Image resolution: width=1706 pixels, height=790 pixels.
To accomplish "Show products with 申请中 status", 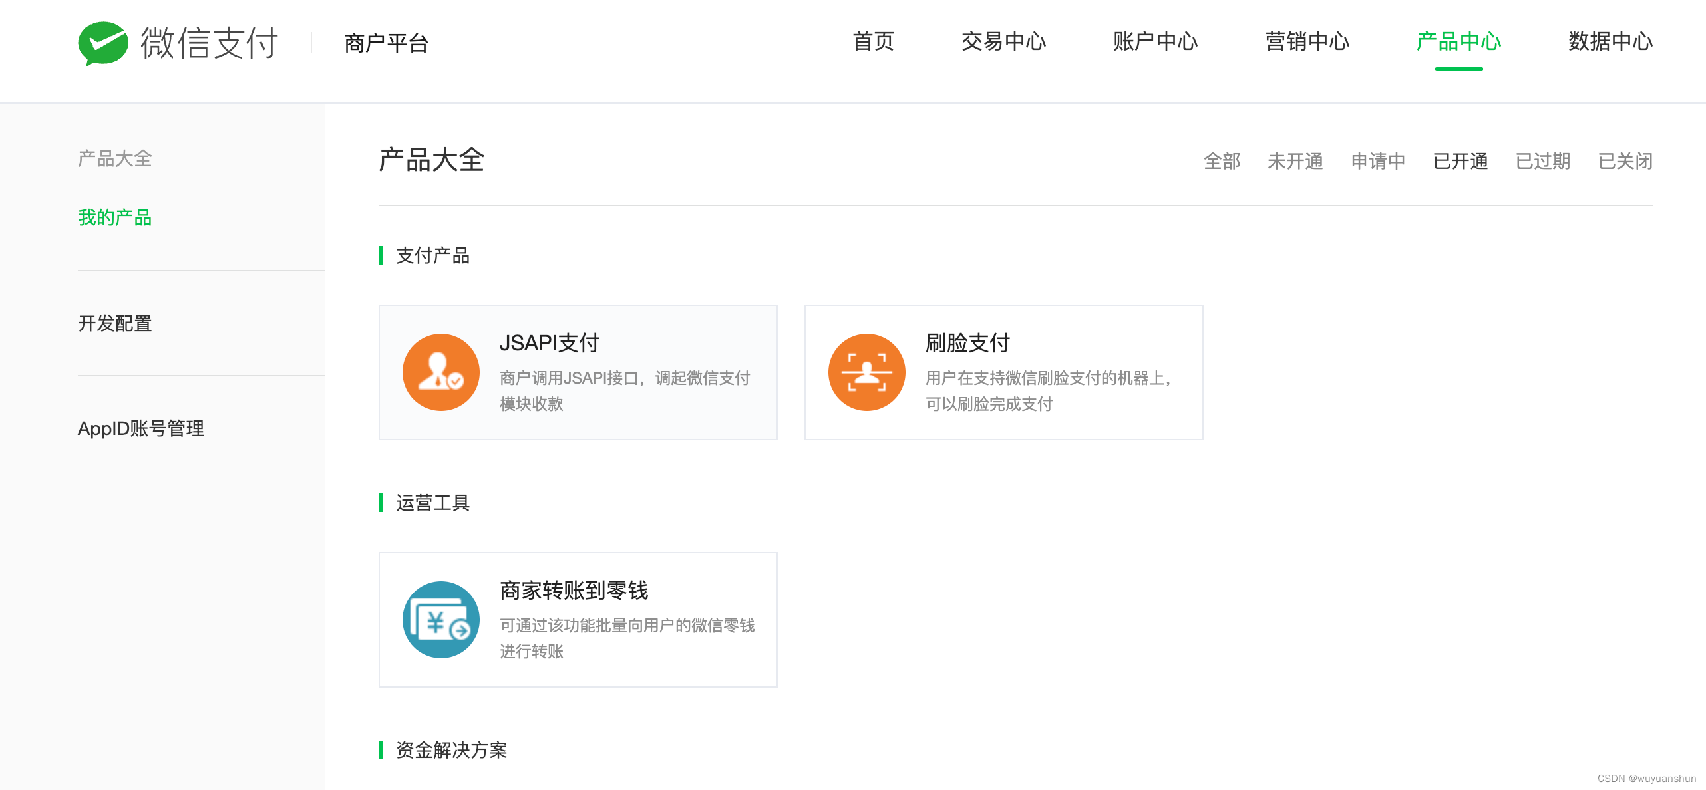I will (1378, 161).
